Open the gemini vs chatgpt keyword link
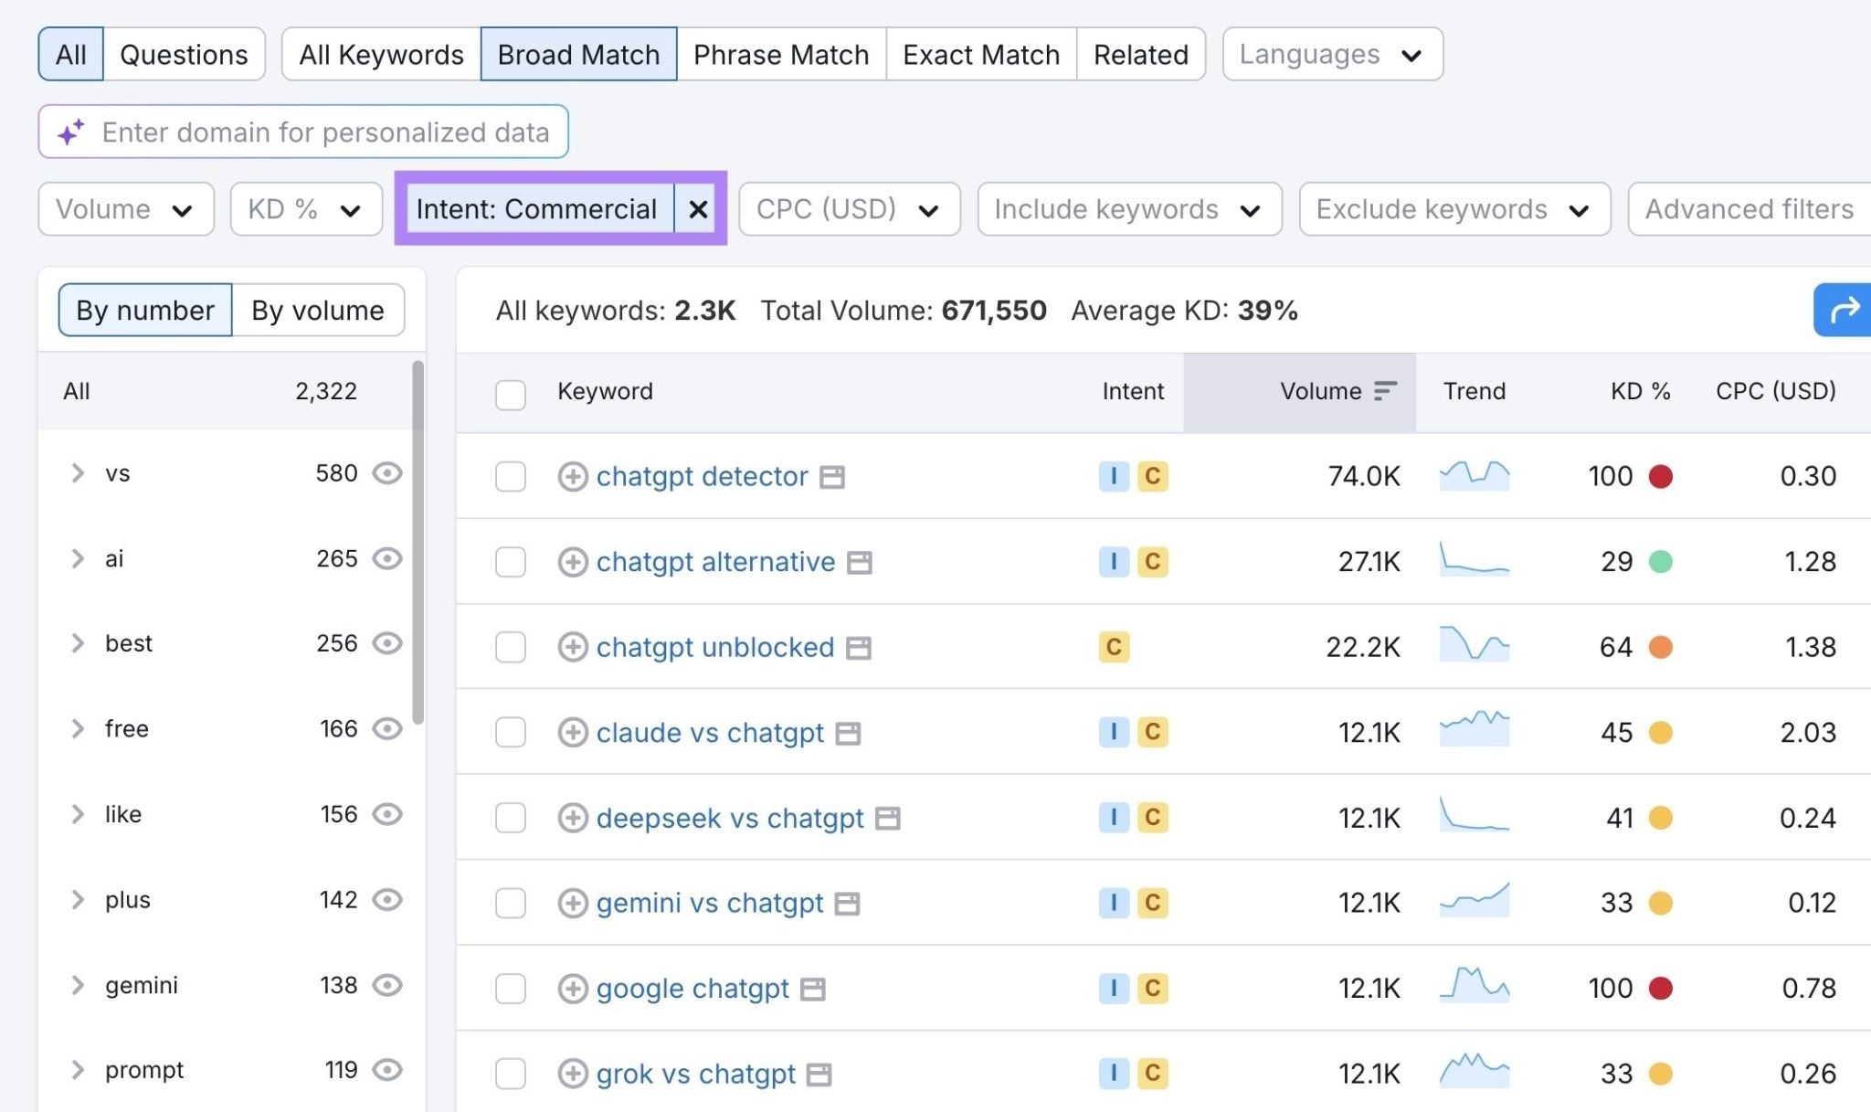This screenshot has height=1112, width=1871. pos(709,903)
